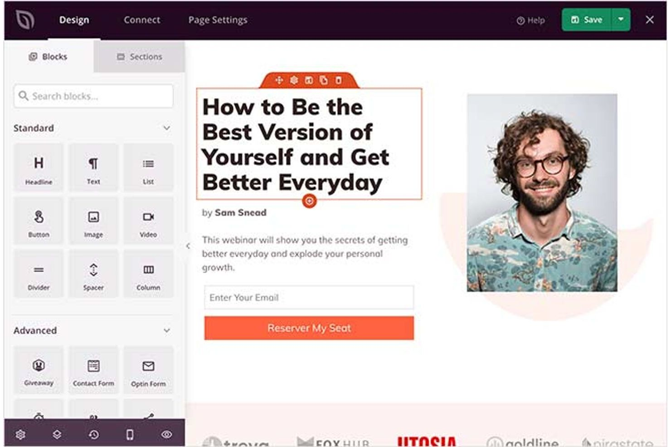
Task: Select the Giveaway block
Action: (x=39, y=370)
